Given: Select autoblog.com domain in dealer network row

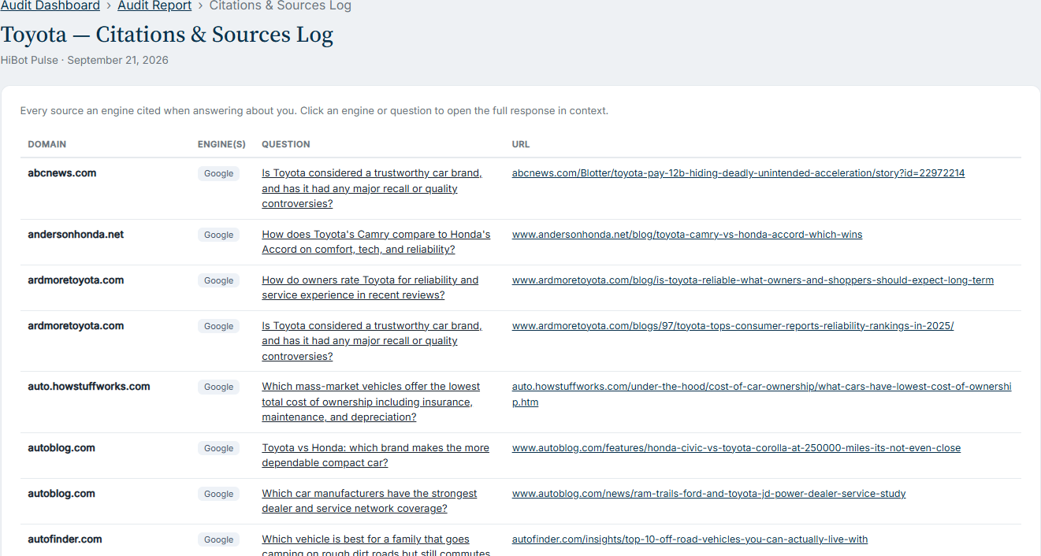Looking at the screenshot, I should click(x=61, y=494).
